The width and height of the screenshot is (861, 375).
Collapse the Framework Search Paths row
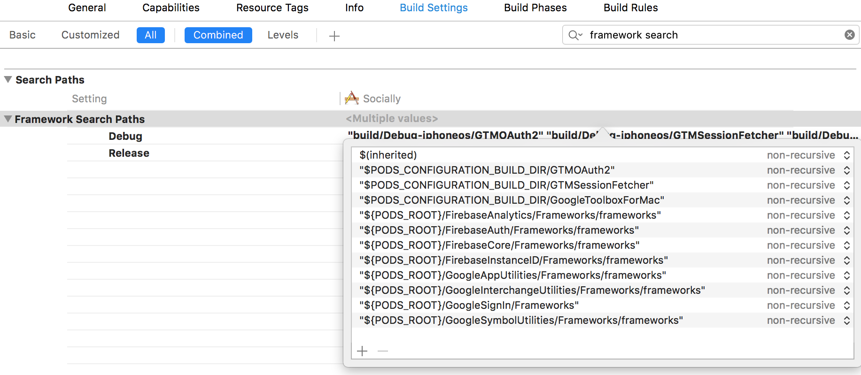pyautogui.click(x=8, y=119)
